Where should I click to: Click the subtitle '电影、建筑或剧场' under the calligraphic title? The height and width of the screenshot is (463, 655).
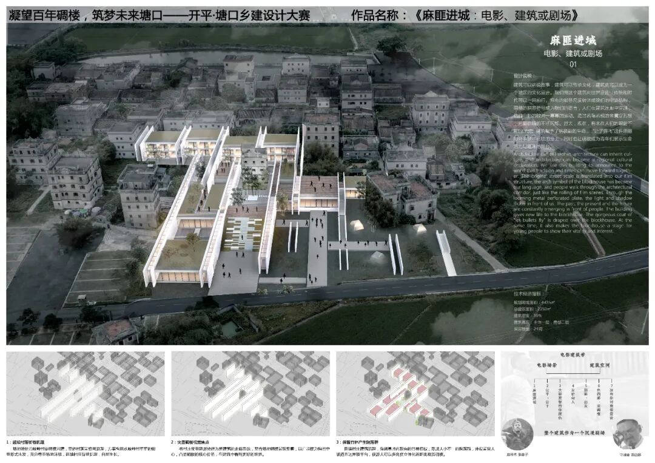pos(573,53)
